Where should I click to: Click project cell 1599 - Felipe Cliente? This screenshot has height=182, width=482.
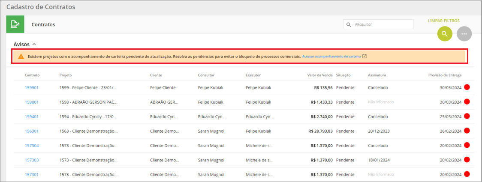click(88, 87)
